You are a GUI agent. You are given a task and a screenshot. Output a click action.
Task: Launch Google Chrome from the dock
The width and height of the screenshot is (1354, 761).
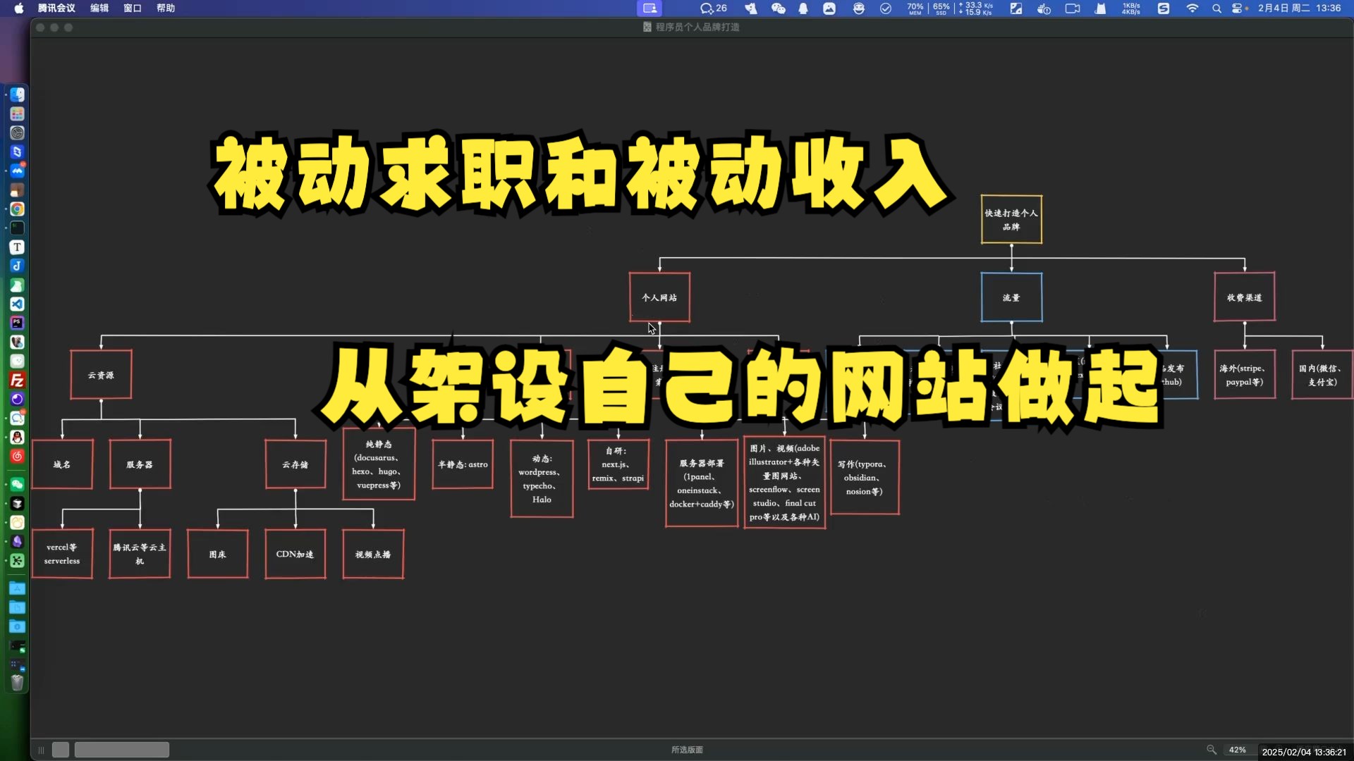[18, 209]
